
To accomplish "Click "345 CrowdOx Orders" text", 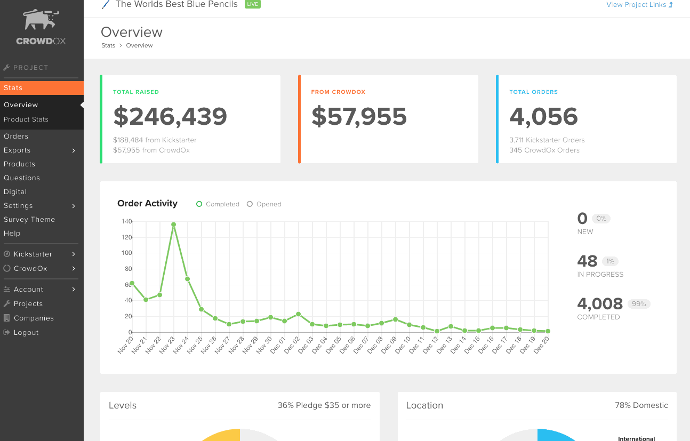I will [544, 150].
